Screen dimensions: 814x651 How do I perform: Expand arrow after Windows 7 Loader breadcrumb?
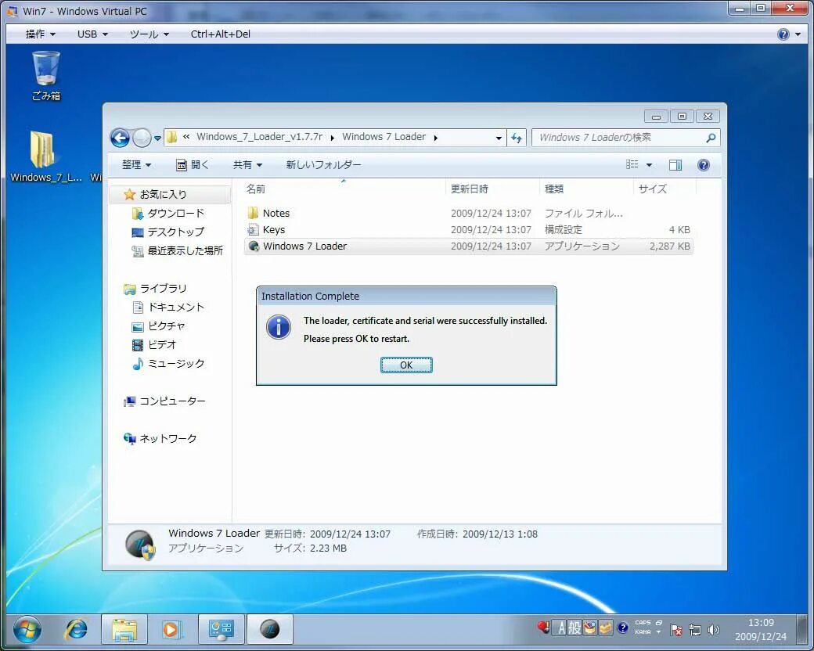(x=435, y=138)
